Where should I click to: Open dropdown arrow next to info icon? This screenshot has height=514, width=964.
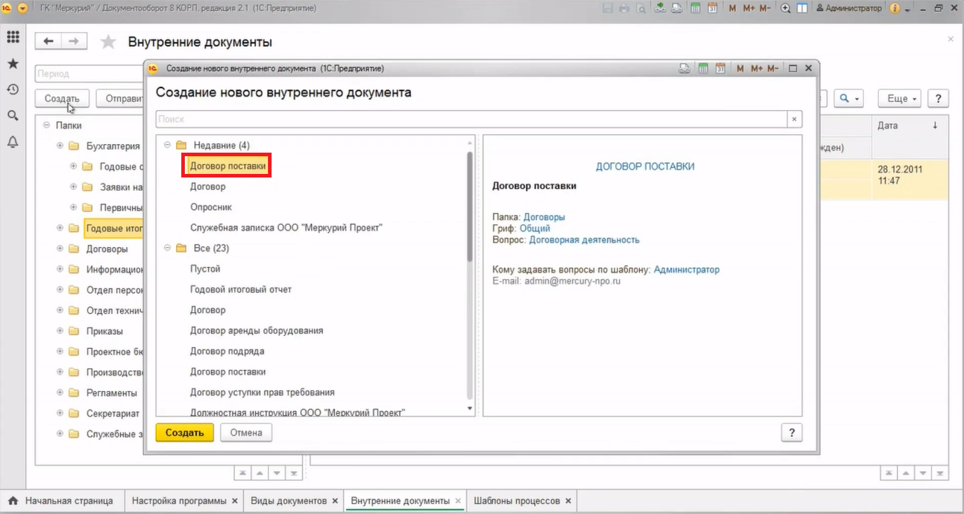[908, 9]
